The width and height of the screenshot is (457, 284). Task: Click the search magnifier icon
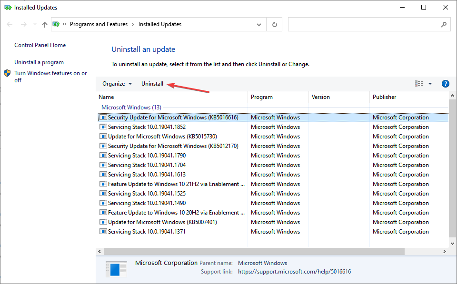pyautogui.click(x=444, y=24)
